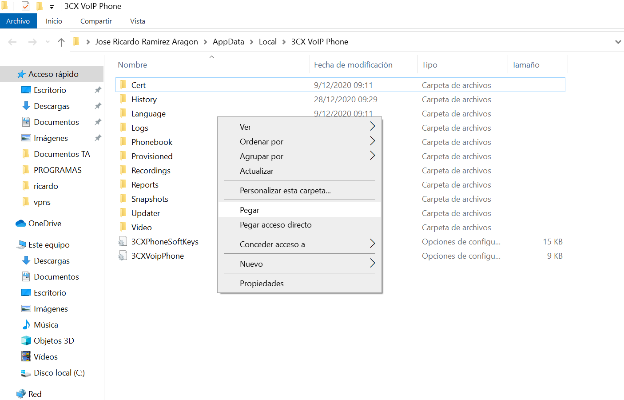Image resolution: width=624 pixels, height=400 pixels.
Task: Unpin Documentos using its pin icon
Action: [x=98, y=122]
